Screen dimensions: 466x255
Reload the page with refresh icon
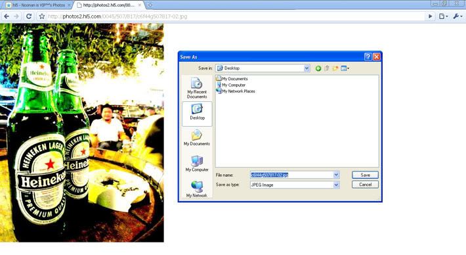pos(29,16)
